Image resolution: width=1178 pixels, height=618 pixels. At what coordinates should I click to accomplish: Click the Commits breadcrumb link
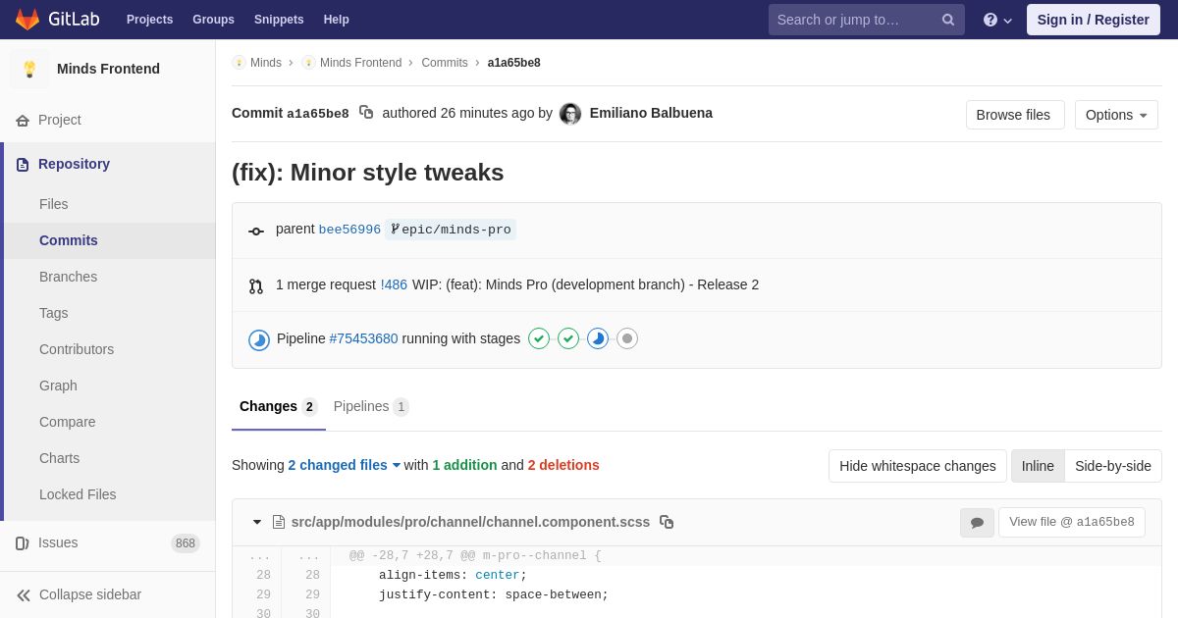click(x=445, y=63)
